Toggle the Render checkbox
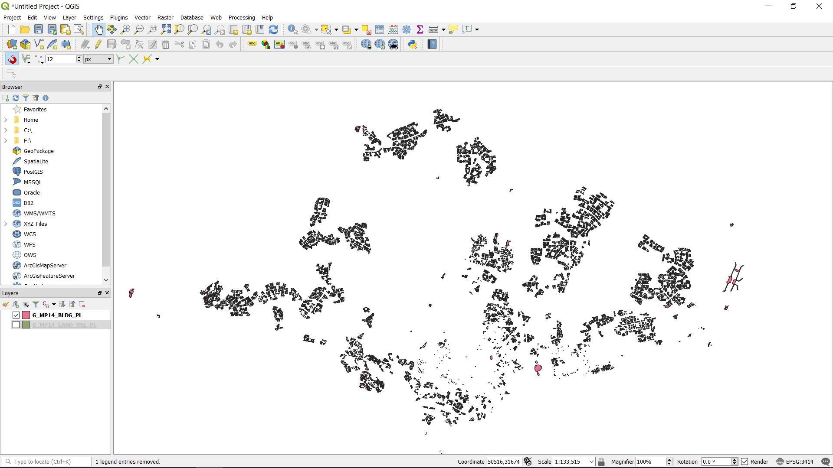 pyautogui.click(x=744, y=461)
